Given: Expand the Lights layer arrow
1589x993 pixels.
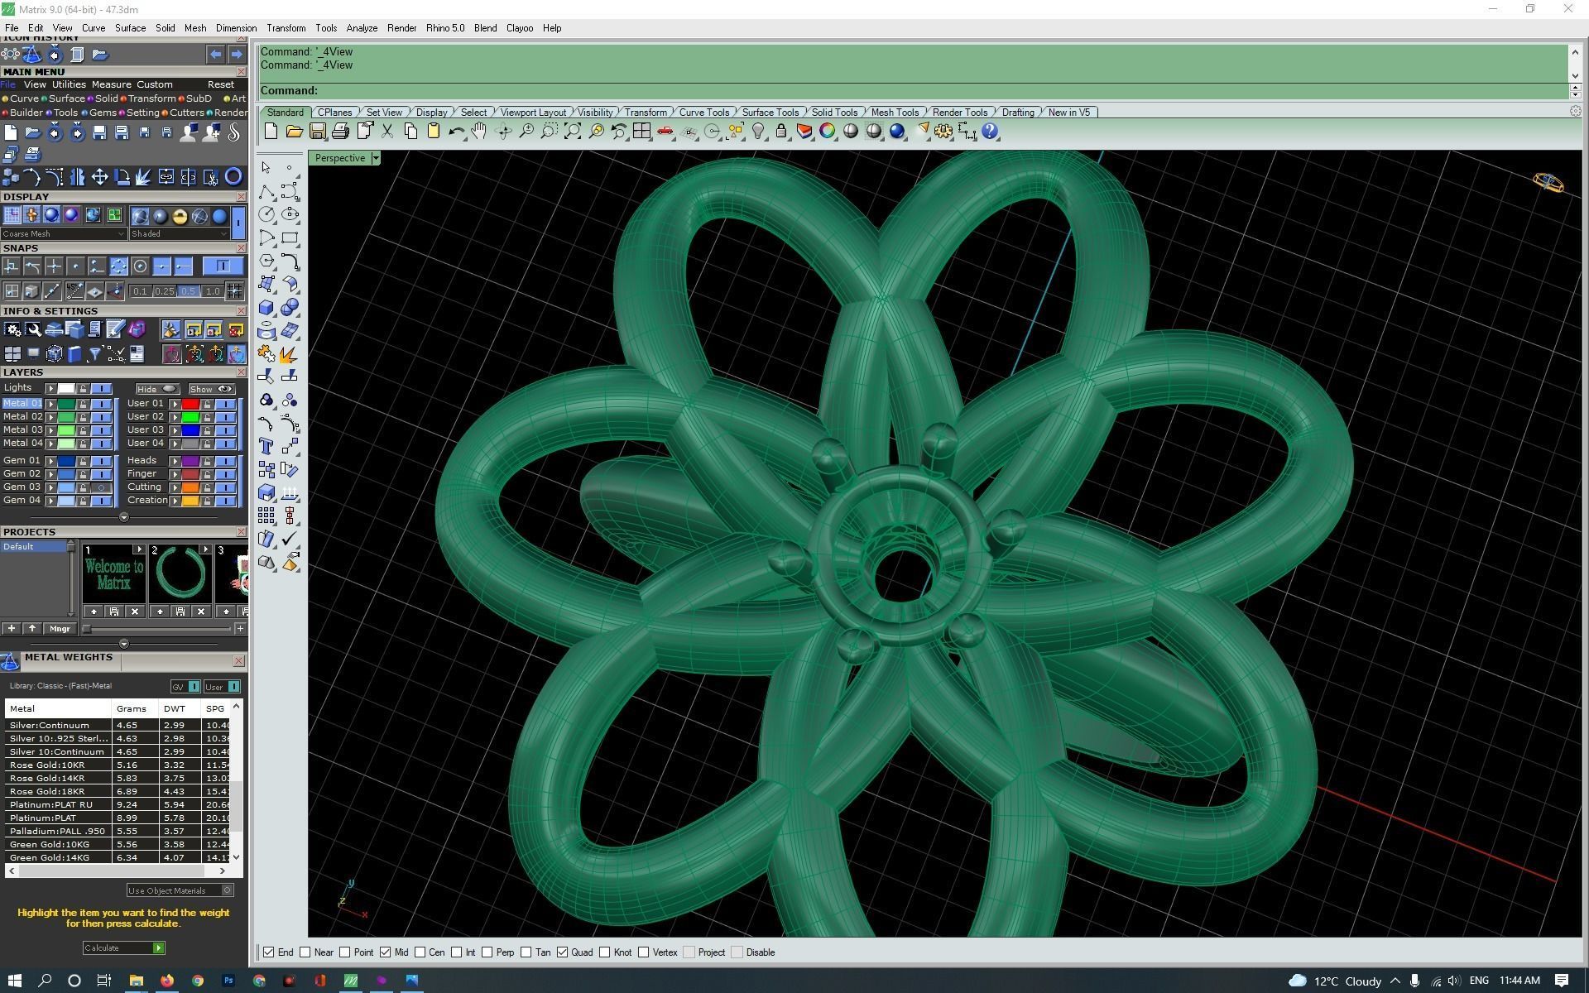Looking at the screenshot, I should (50, 389).
